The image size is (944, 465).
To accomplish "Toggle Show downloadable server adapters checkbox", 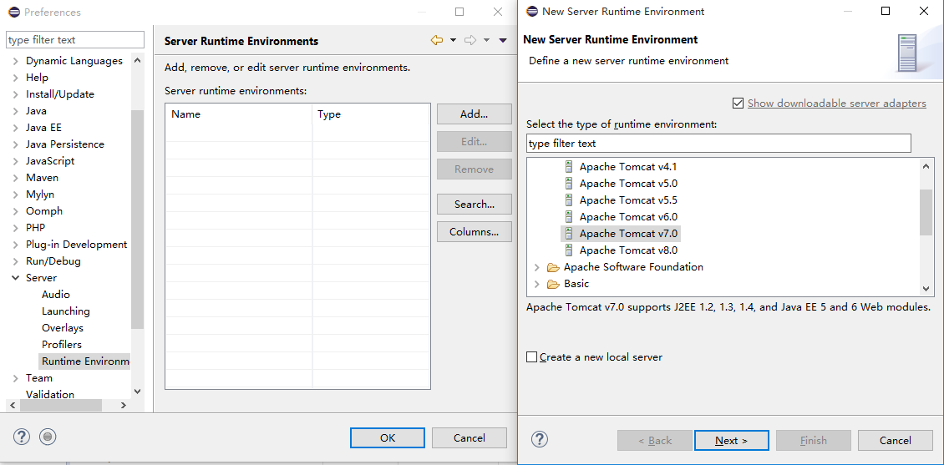I will click(x=738, y=103).
